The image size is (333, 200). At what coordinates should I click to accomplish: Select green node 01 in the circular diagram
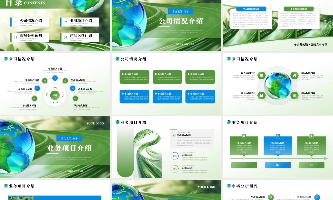34,98
